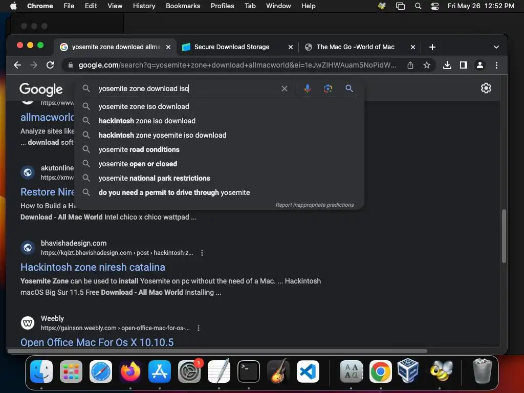The width and height of the screenshot is (524, 393).
Task: Click the vertical page scrollbar
Action: [x=504, y=236]
